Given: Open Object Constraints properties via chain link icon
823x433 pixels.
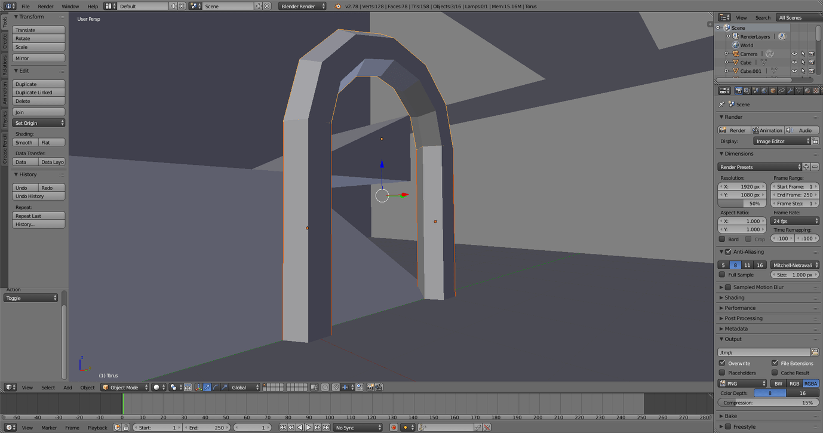Looking at the screenshot, I should [782, 90].
